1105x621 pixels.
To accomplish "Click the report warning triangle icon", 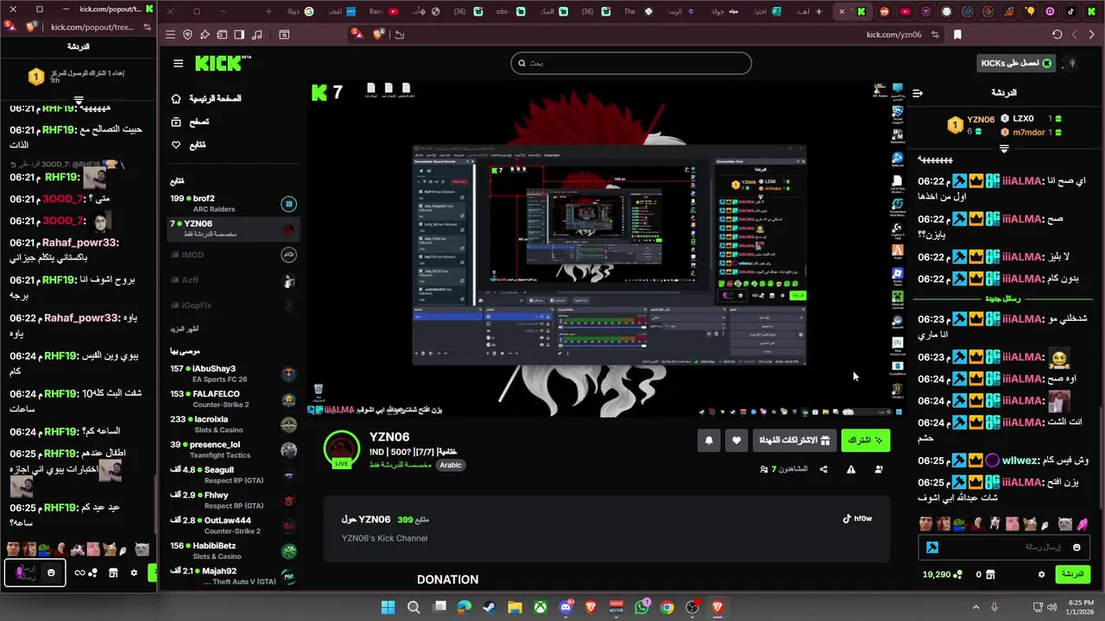I will [851, 469].
